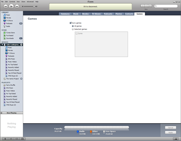Click the Downloads count badge
181x141 pixels.
coord(21,38)
